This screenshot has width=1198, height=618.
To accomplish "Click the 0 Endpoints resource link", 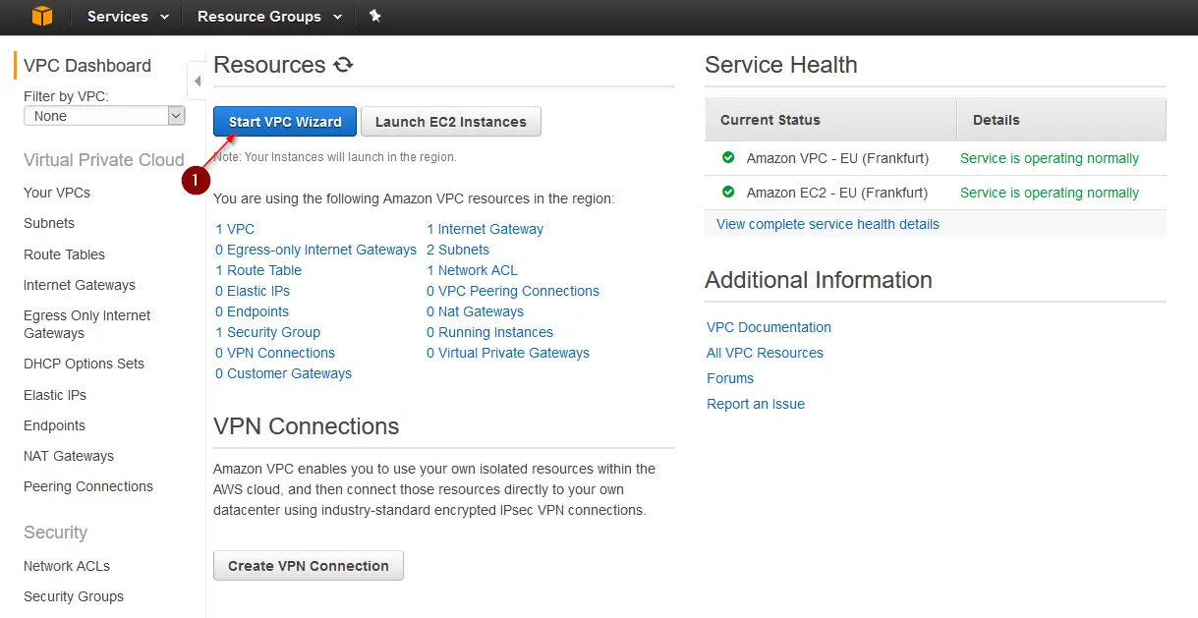I will [252, 311].
